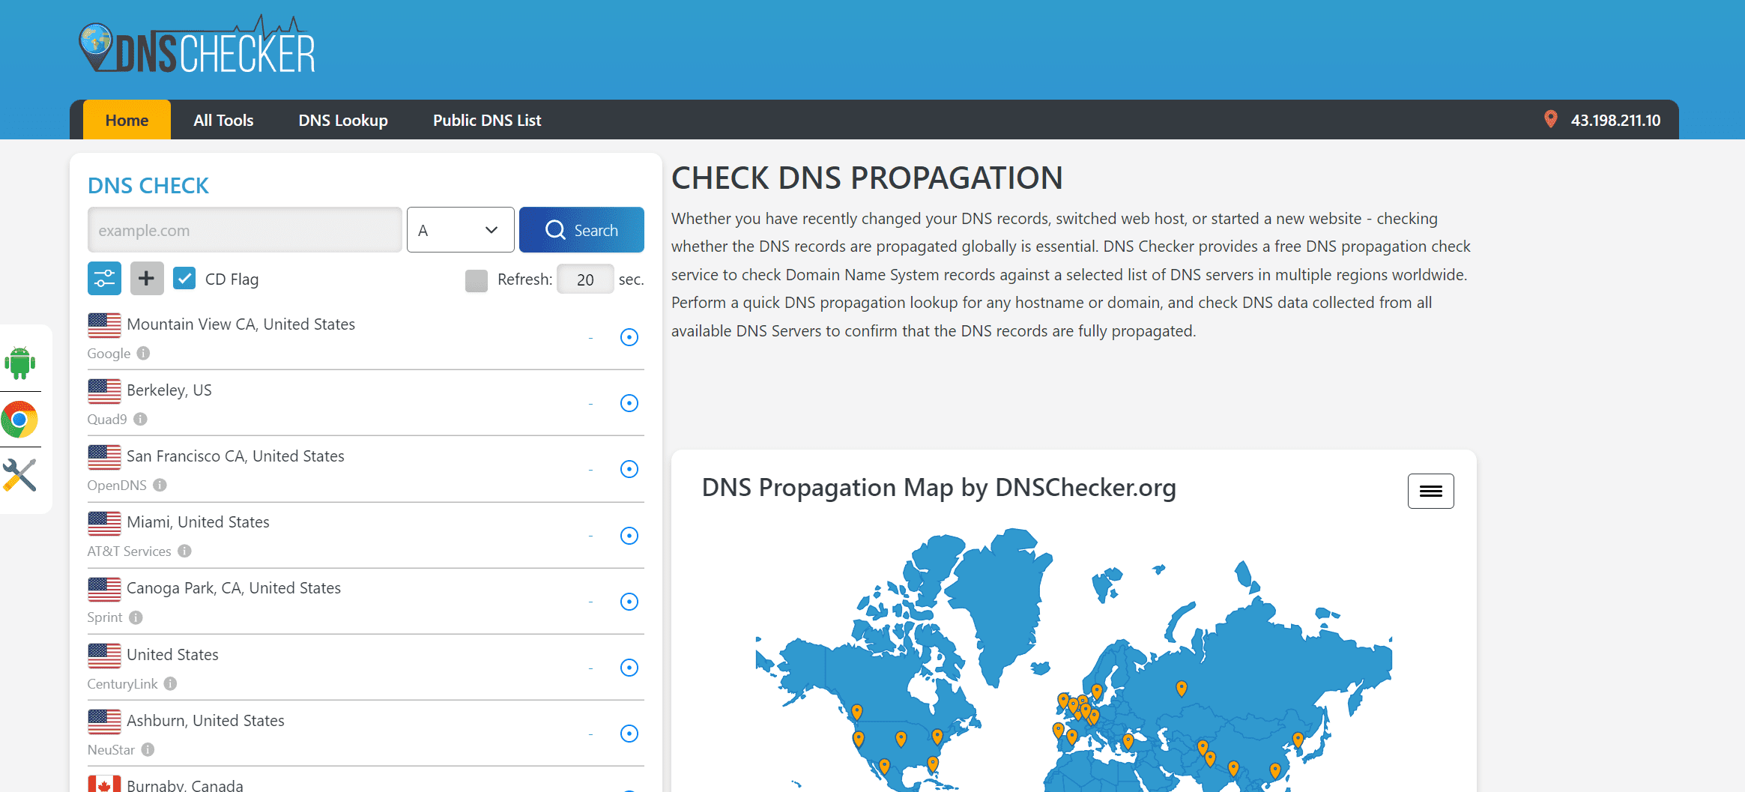
Task: Click the info icon beside OpenDNS
Action: tap(160, 485)
